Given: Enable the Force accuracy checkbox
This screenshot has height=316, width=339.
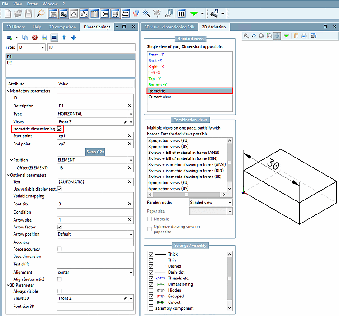Looking at the screenshot, I should point(59,249).
